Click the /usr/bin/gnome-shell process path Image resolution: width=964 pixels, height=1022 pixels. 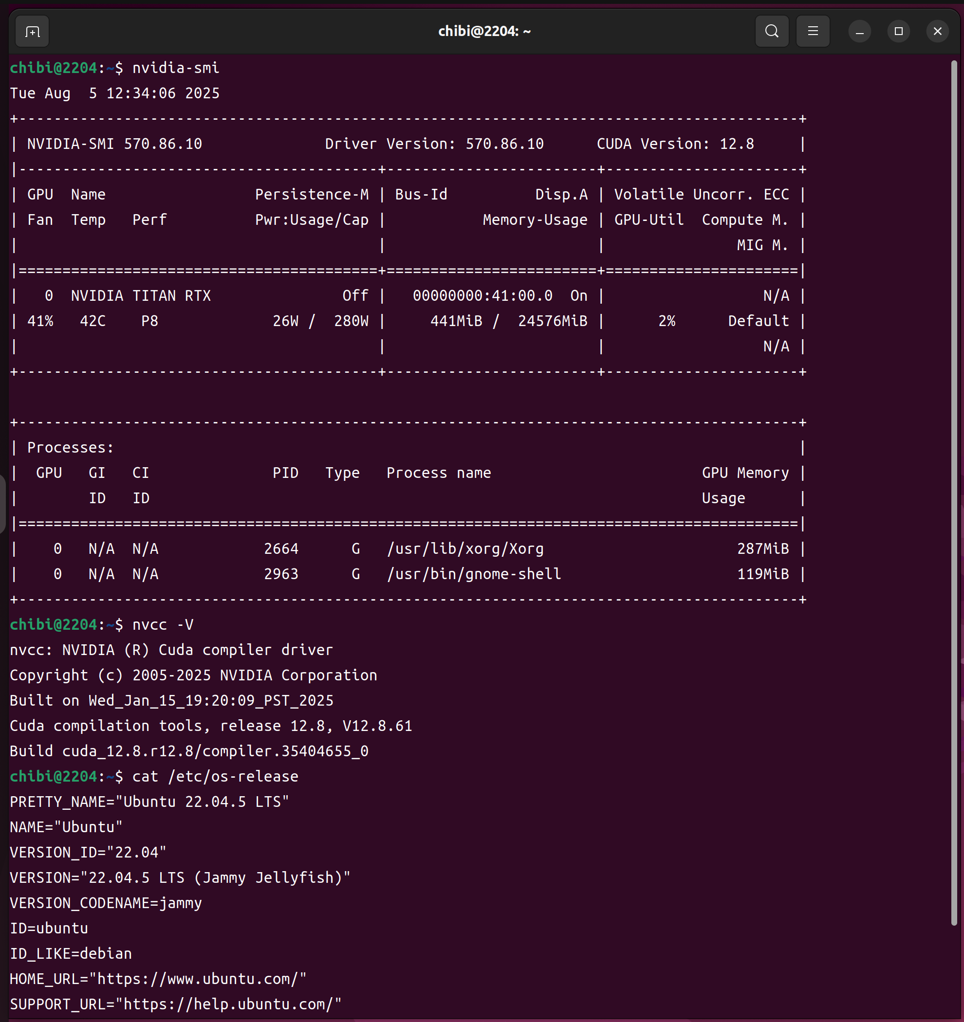tap(473, 574)
